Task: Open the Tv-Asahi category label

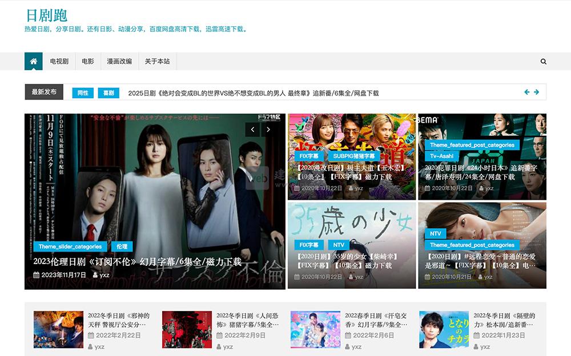Action: pyautogui.click(x=441, y=156)
